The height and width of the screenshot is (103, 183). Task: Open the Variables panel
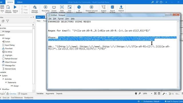[40, 94]
